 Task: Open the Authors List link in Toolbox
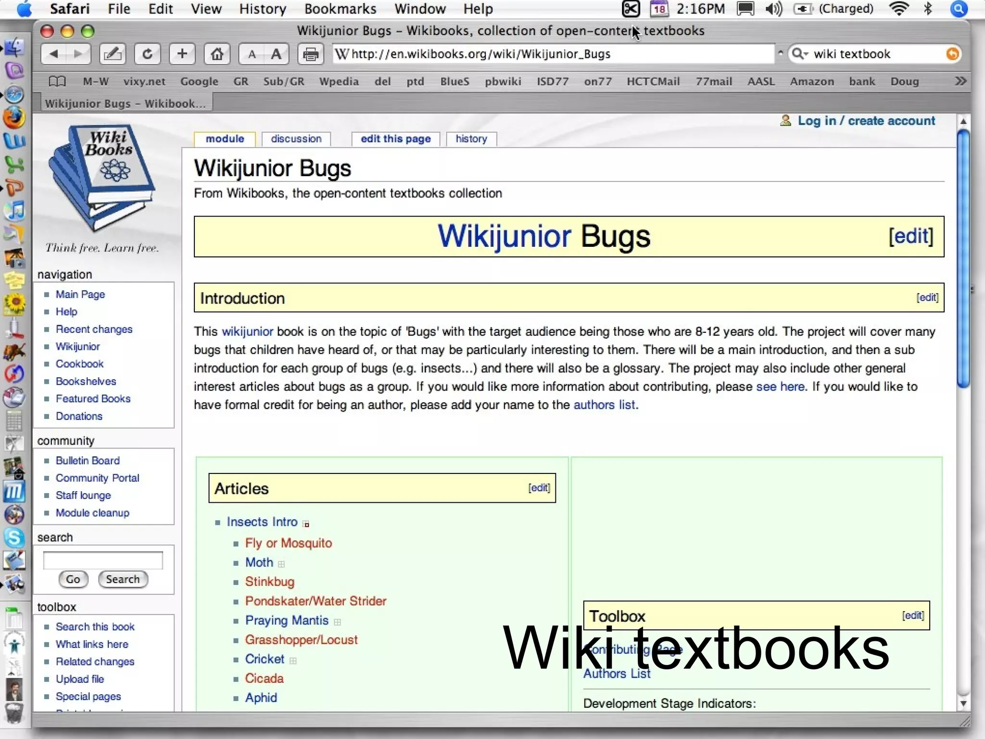click(x=617, y=674)
